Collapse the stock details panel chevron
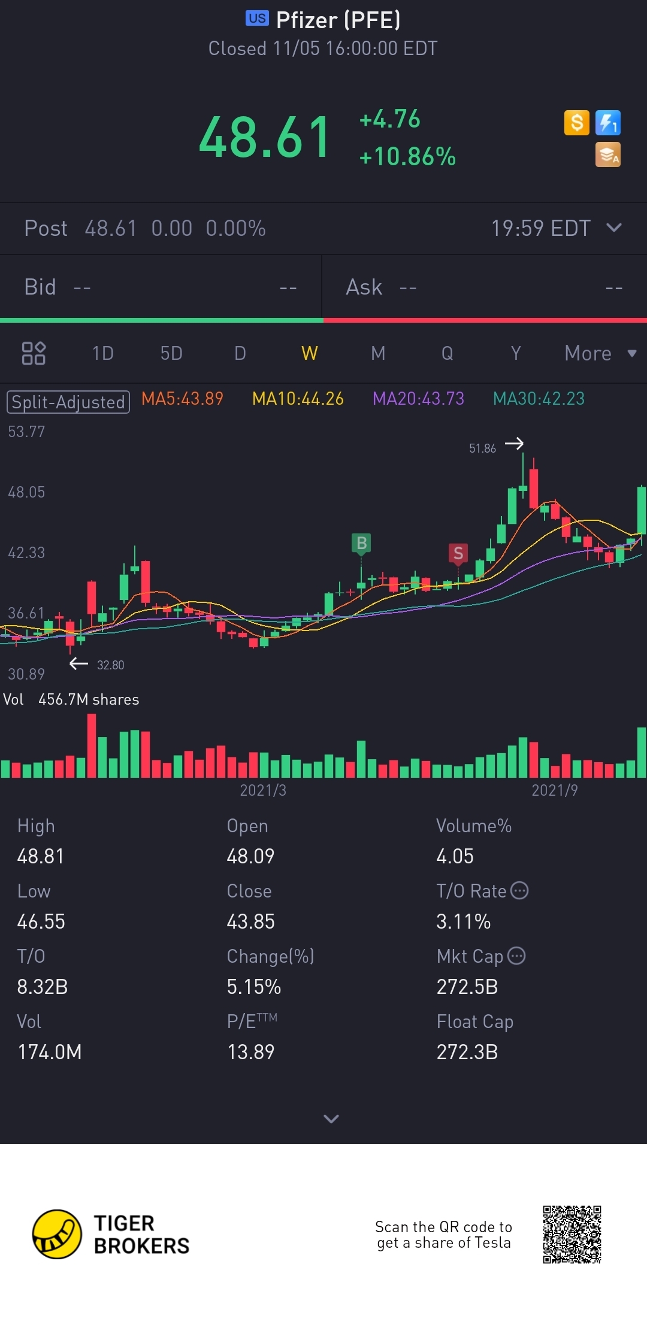 click(331, 1118)
